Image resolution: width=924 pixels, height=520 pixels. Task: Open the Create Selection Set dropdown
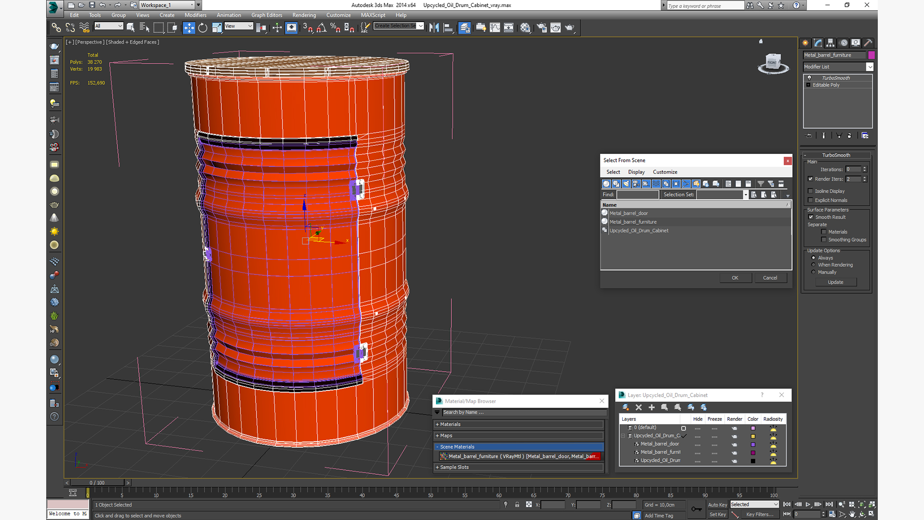point(399,26)
